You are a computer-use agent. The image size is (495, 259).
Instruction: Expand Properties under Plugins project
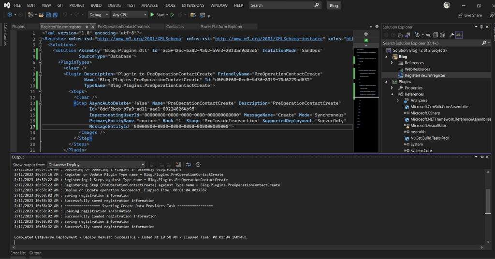[x=392, y=88]
